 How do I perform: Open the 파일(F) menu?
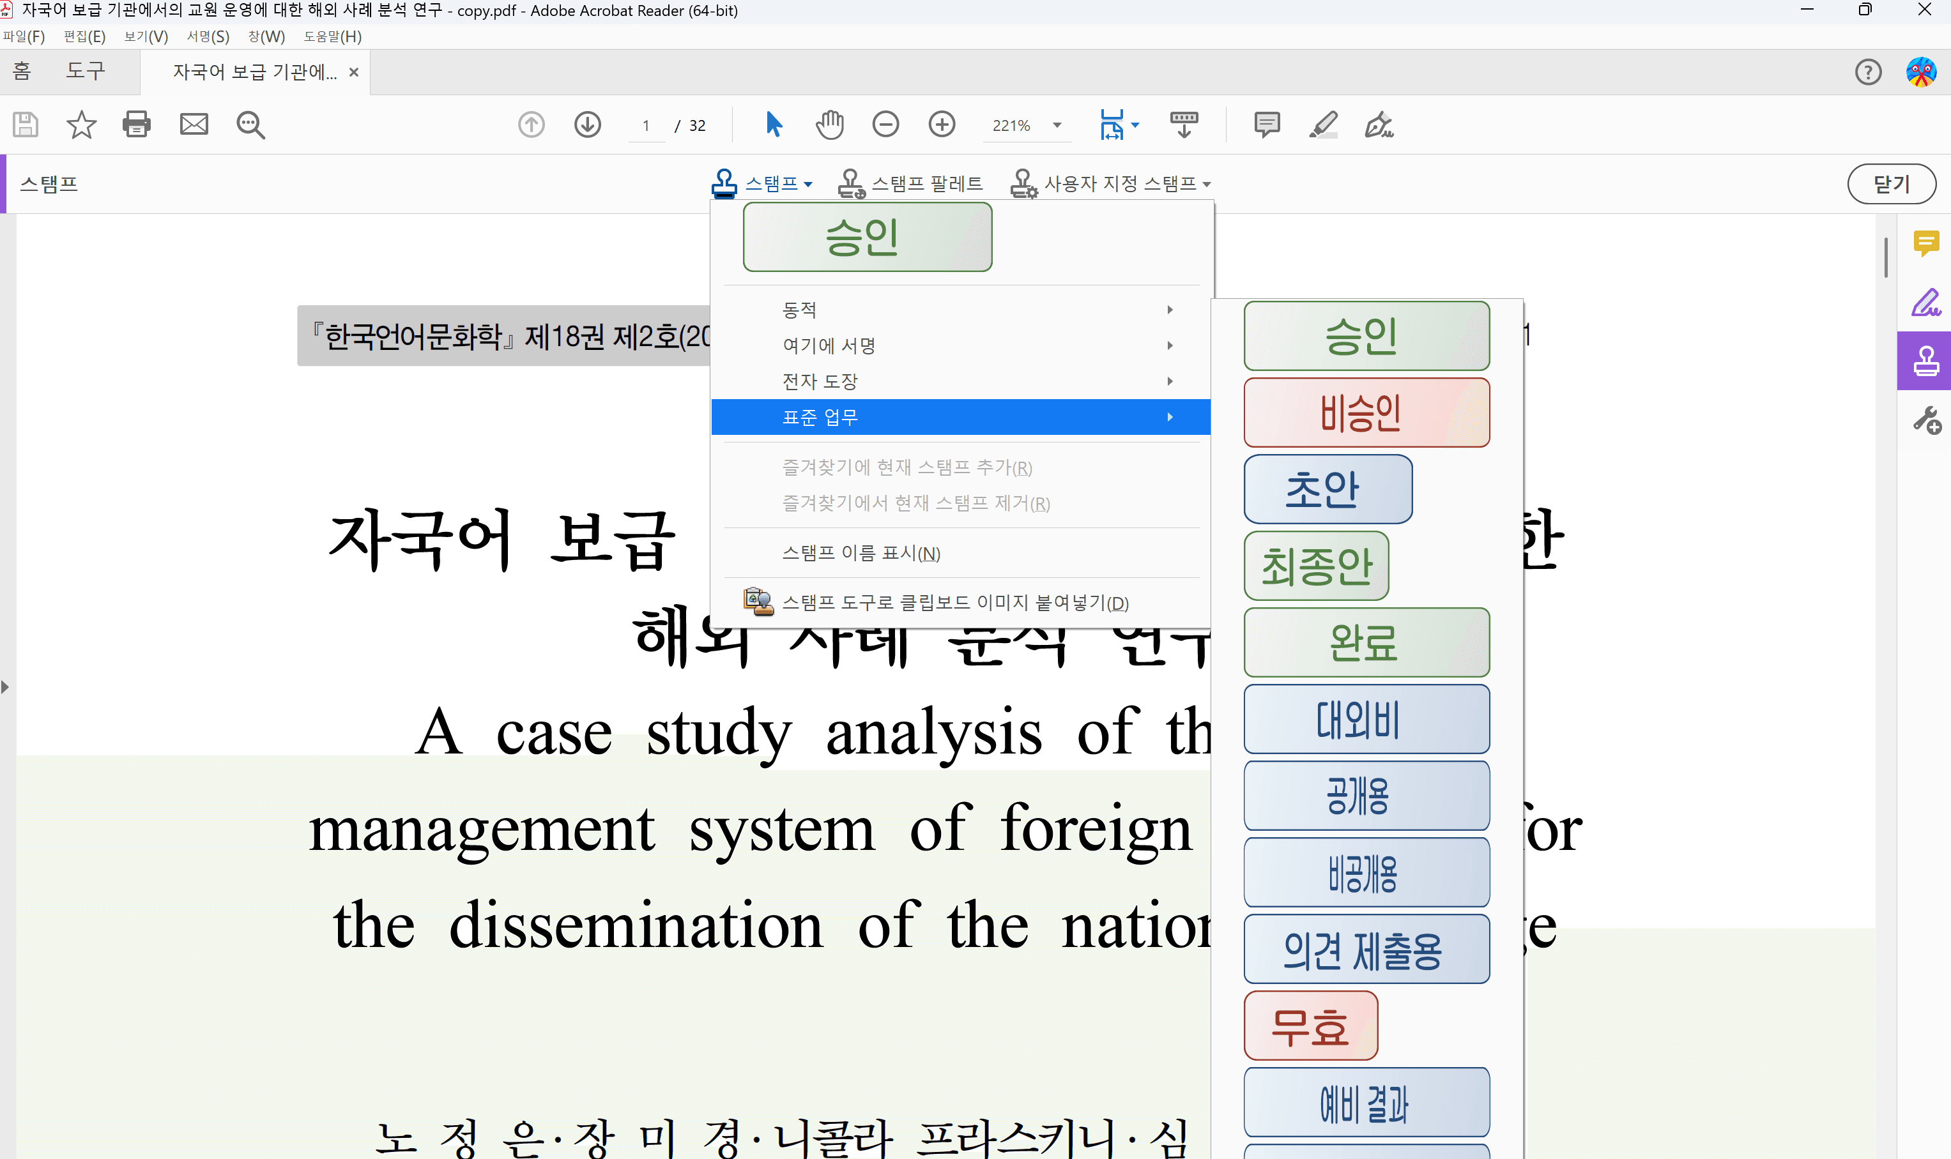[x=24, y=36]
